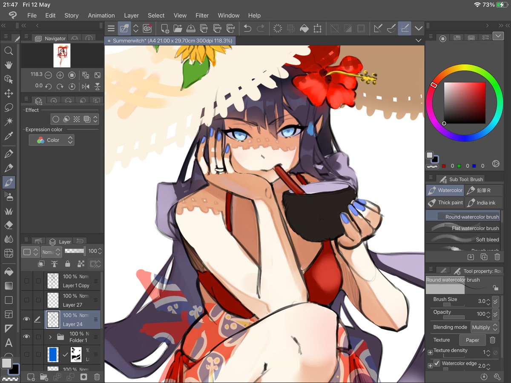Viewport: 511px width, 383px height.
Task: Click the Save icon in command bar
Action: point(191,29)
